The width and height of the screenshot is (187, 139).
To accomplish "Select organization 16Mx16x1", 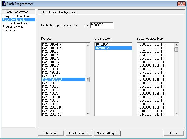I will [x=113, y=44].
